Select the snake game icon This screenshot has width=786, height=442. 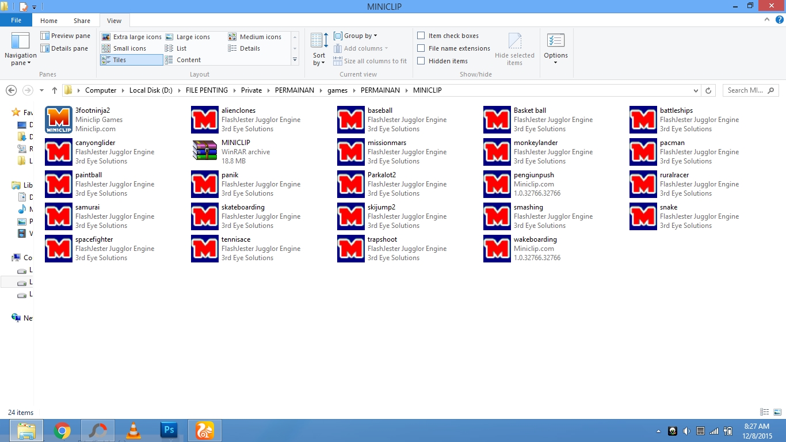pyautogui.click(x=643, y=216)
